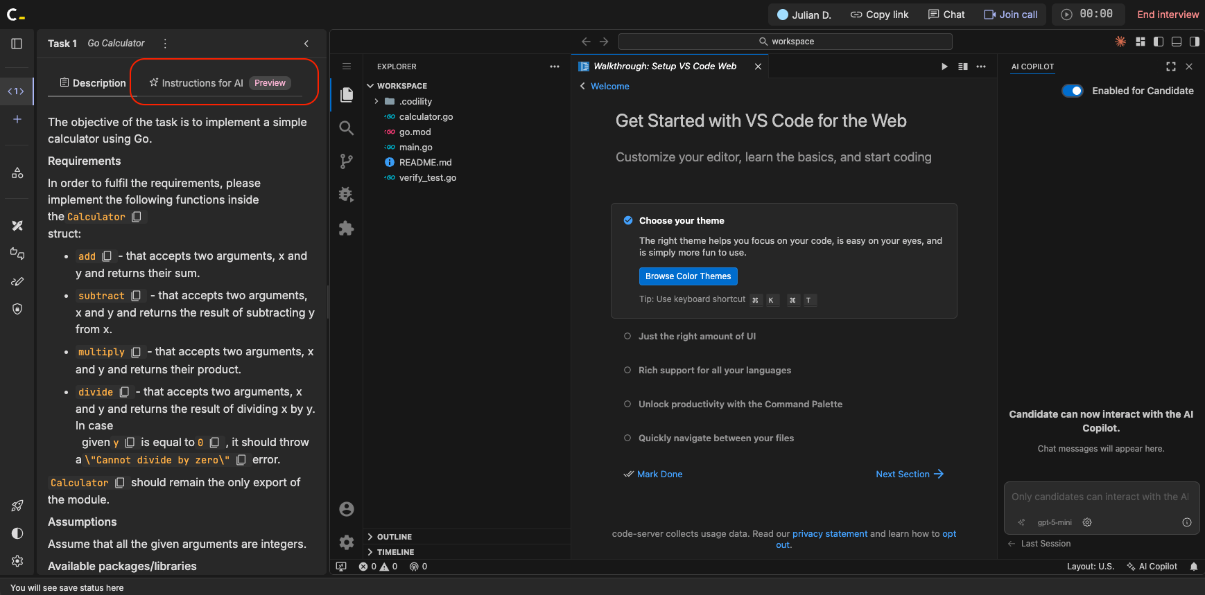Viewport: 1205px width, 595px height.
Task: Toggle the left panel layout icon under the logo
Action: coord(17,44)
